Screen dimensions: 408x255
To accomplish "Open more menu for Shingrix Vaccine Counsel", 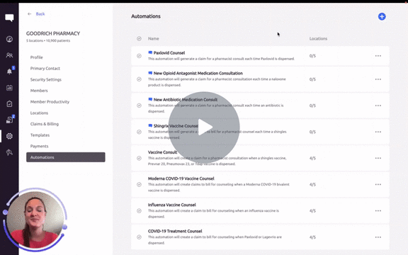I will (378, 132).
